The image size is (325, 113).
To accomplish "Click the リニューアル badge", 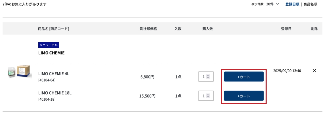I will coord(48,45).
